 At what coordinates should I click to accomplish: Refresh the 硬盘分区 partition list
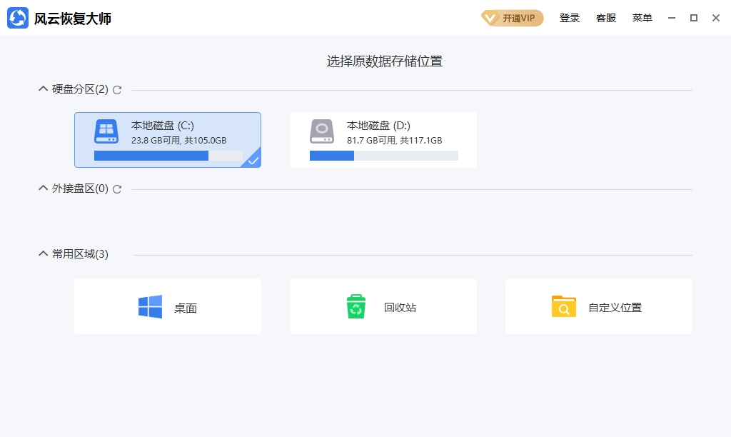[117, 89]
